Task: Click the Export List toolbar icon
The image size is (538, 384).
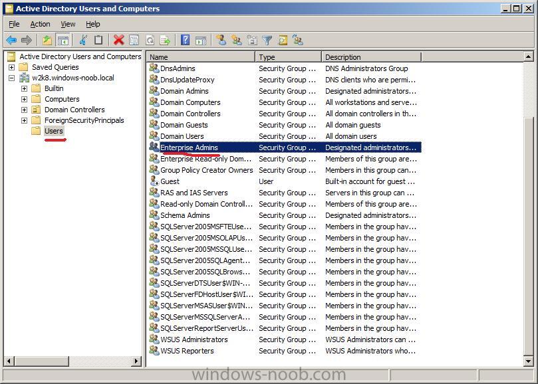Action: pyautogui.click(x=165, y=41)
